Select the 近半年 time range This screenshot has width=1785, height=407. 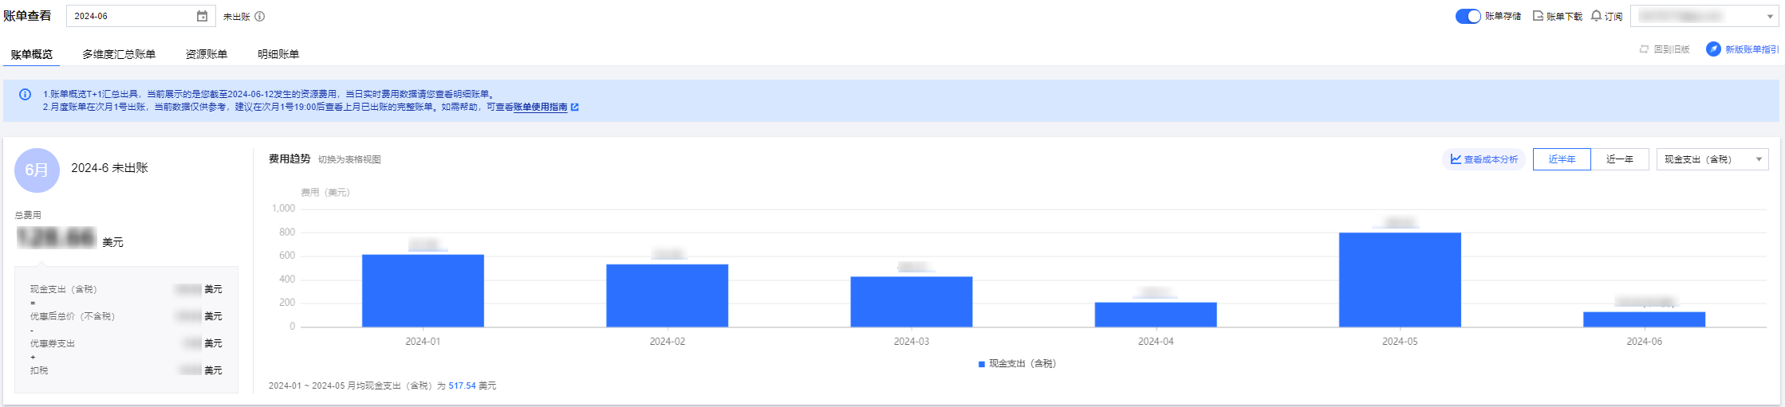[1562, 159]
